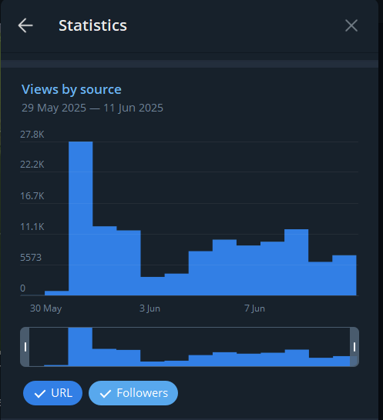The width and height of the screenshot is (383, 420).
Task: Close the Statistics panel with the X
Action: 351,25
